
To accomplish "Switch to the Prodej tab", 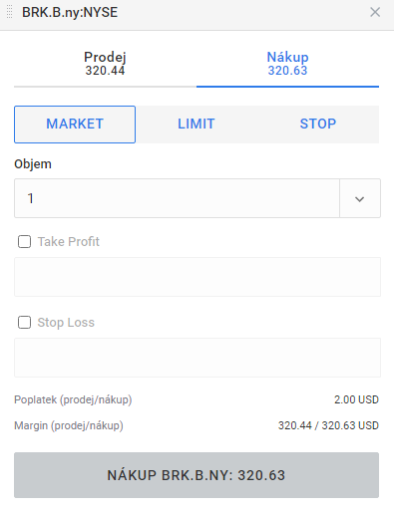I will point(105,64).
